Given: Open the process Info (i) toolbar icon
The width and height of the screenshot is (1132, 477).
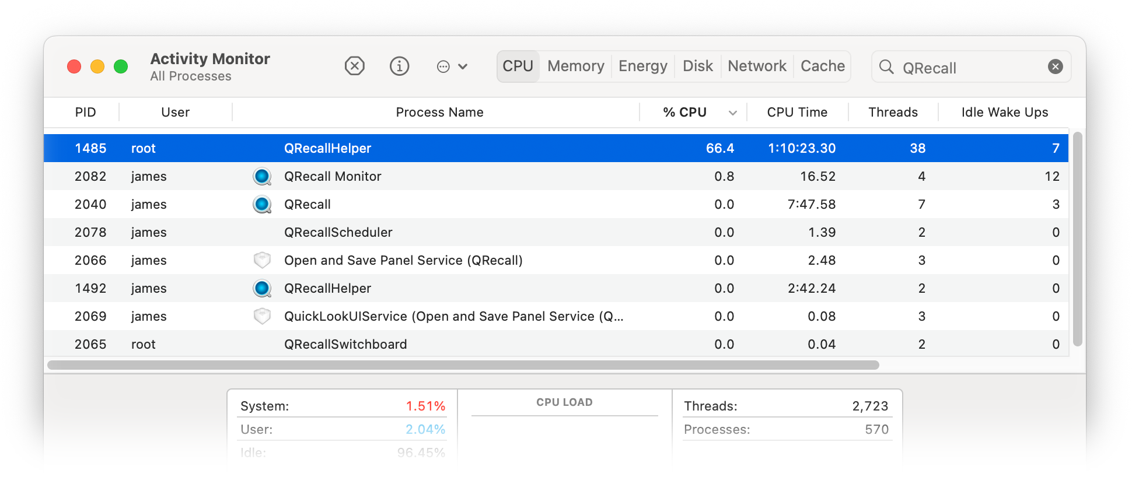Looking at the screenshot, I should tap(399, 66).
